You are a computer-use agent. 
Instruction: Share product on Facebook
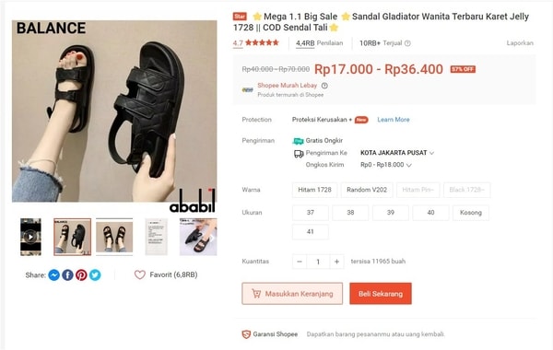click(x=67, y=274)
